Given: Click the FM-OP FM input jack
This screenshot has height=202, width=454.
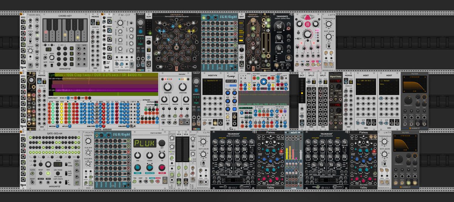Looking at the screenshot, I should 121,64.
